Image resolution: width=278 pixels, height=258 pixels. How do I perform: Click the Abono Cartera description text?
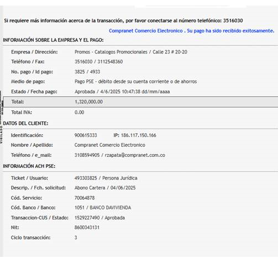(90, 188)
